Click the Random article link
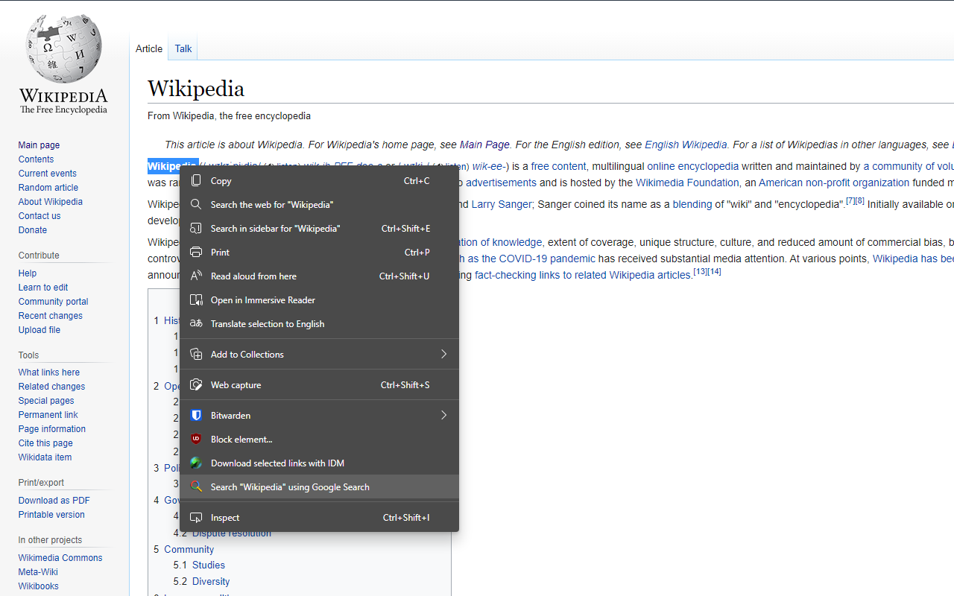This screenshot has width=954, height=596. pyautogui.click(x=48, y=187)
